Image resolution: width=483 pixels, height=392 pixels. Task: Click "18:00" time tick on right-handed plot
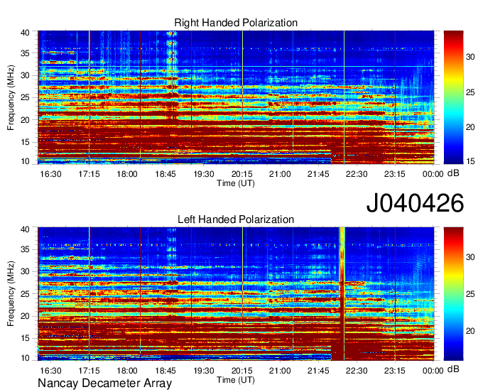tap(127, 174)
